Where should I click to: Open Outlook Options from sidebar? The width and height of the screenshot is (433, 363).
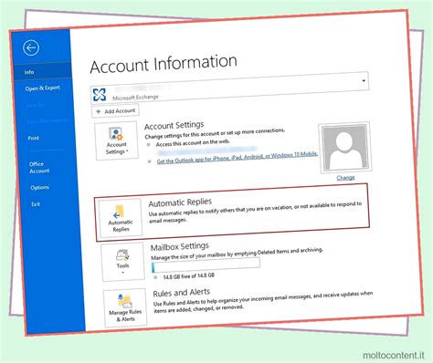pos(39,188)
